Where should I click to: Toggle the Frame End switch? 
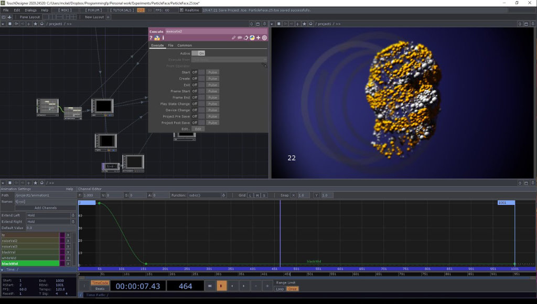pos(198,97)
